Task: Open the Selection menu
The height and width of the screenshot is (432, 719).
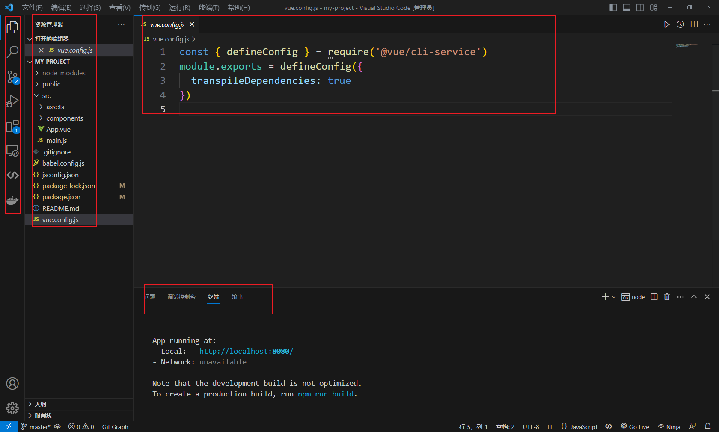Action: (90, 7)
